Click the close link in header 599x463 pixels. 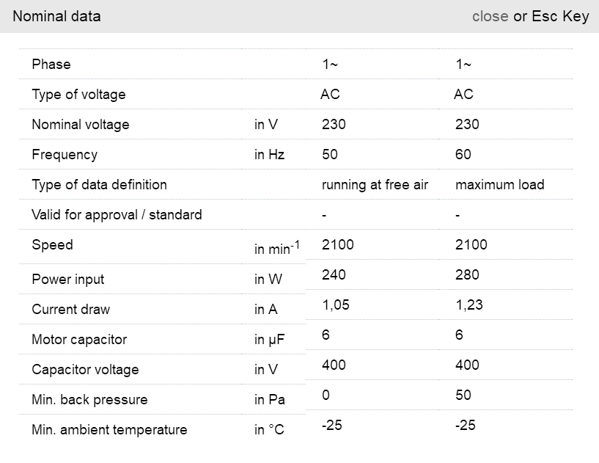[490, 16]
